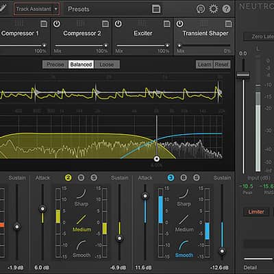The image size is (274, 274).
Task: Open Compressor 1 module preset icon
Action: click(x=44, y=23)
